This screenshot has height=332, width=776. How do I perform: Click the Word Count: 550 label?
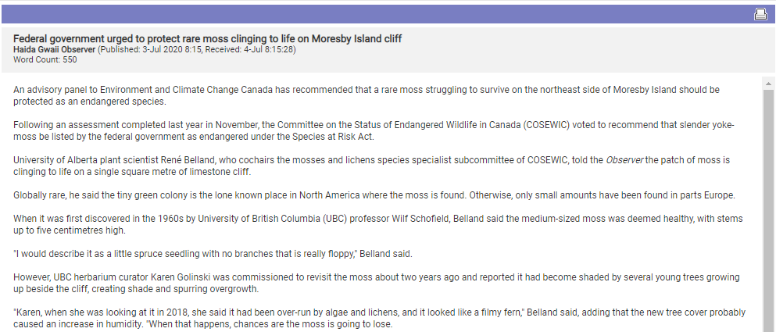(x=45, y=60)
